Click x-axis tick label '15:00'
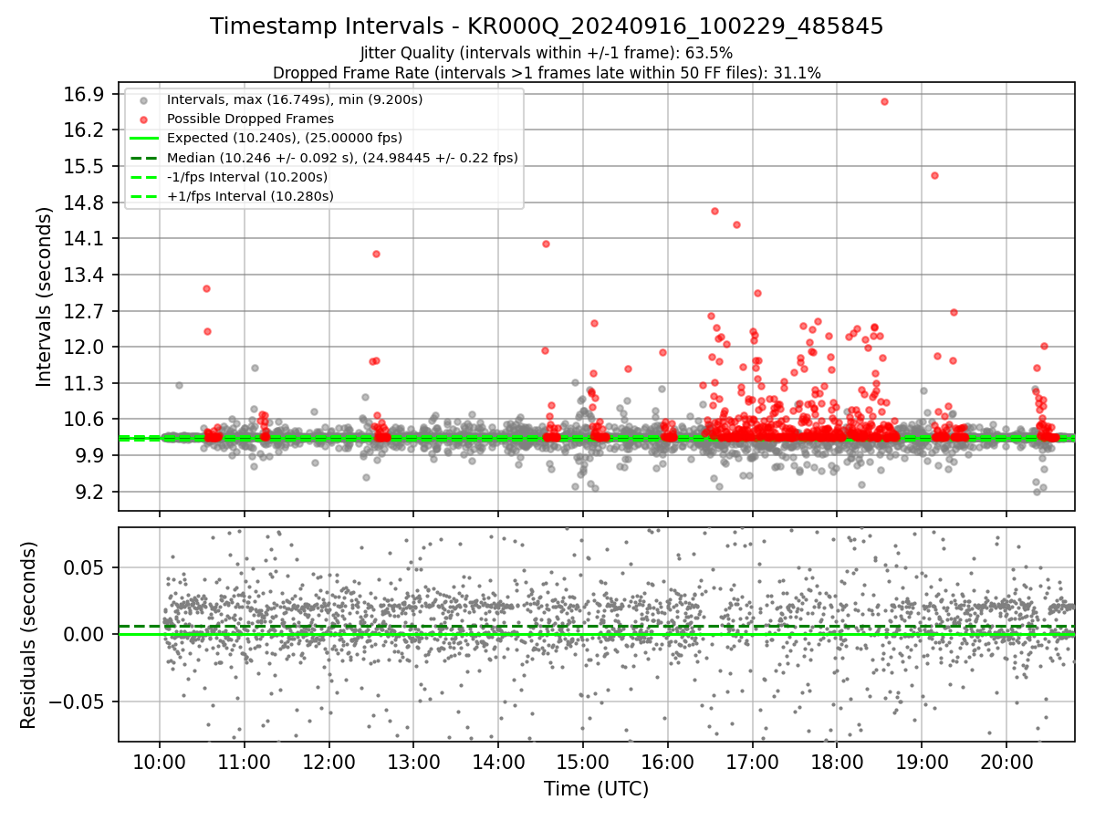 (583, 762)
